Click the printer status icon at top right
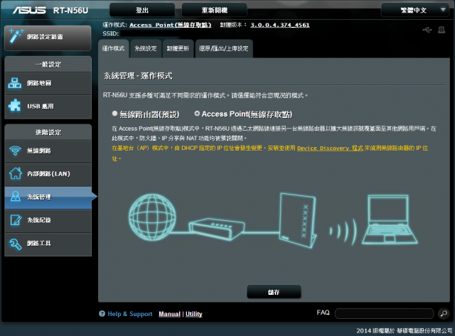Screen dimensions: 455x336 point(441,30)
